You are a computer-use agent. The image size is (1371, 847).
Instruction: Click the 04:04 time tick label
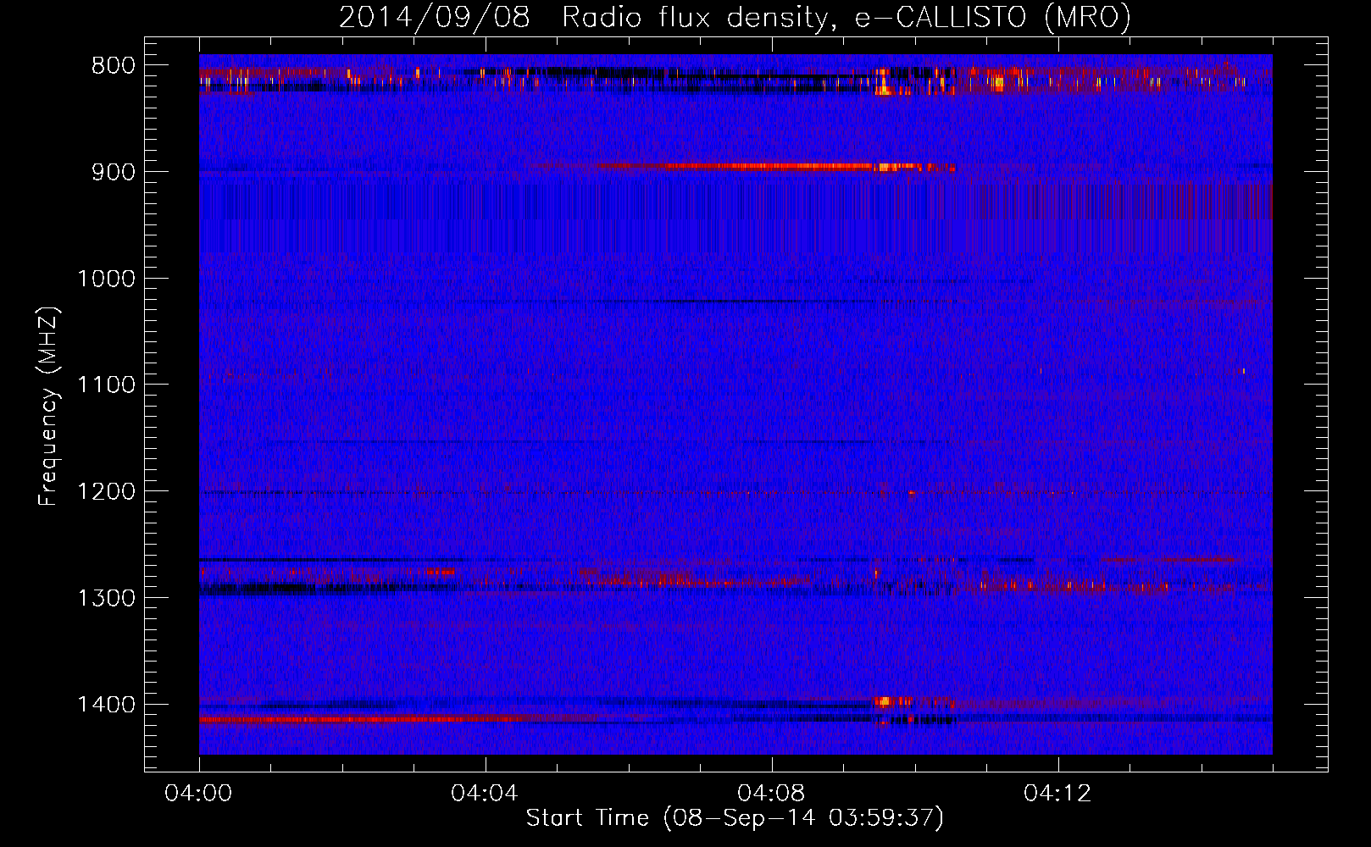pyautogui.click(x=485, y=794)
